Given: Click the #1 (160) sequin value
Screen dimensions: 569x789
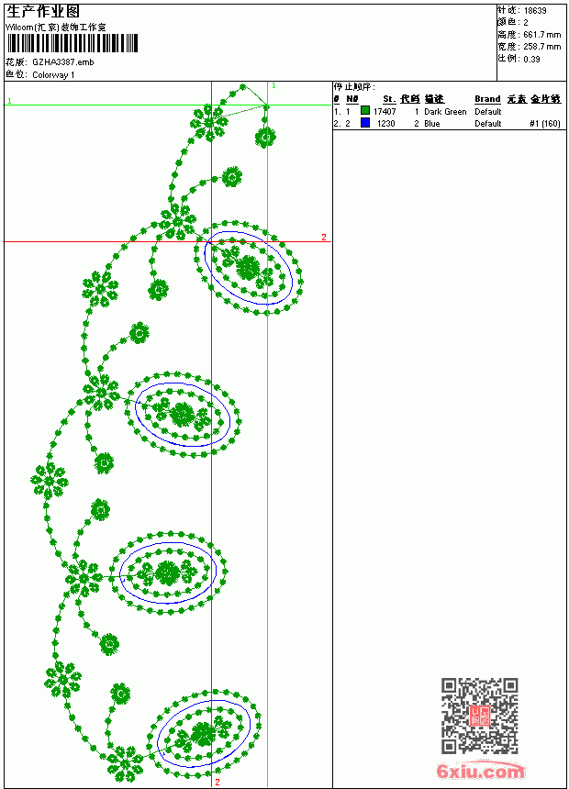Looking at the screenshot, I should tap(545, 123).
